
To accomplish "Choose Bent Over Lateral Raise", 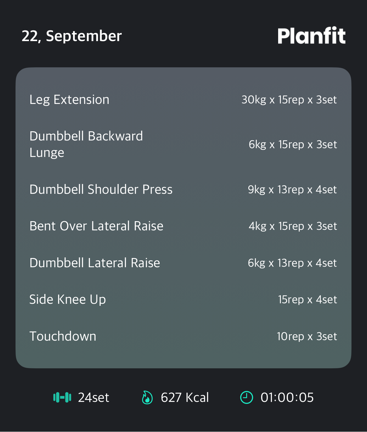I will [x=96, y=226].
